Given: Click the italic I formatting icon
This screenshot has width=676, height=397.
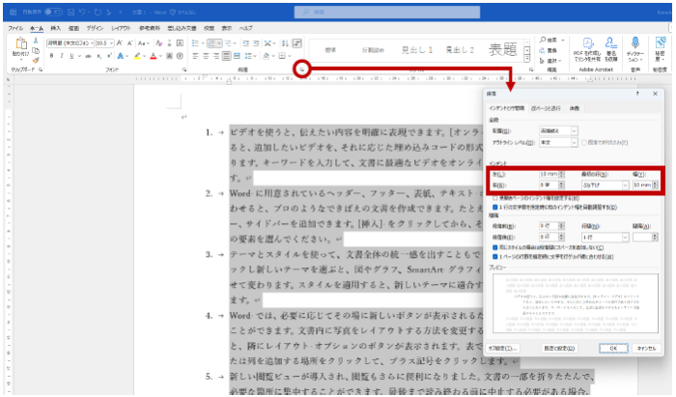Looking at the screenshot, I should pyautogui.click(x=59, y=57).
